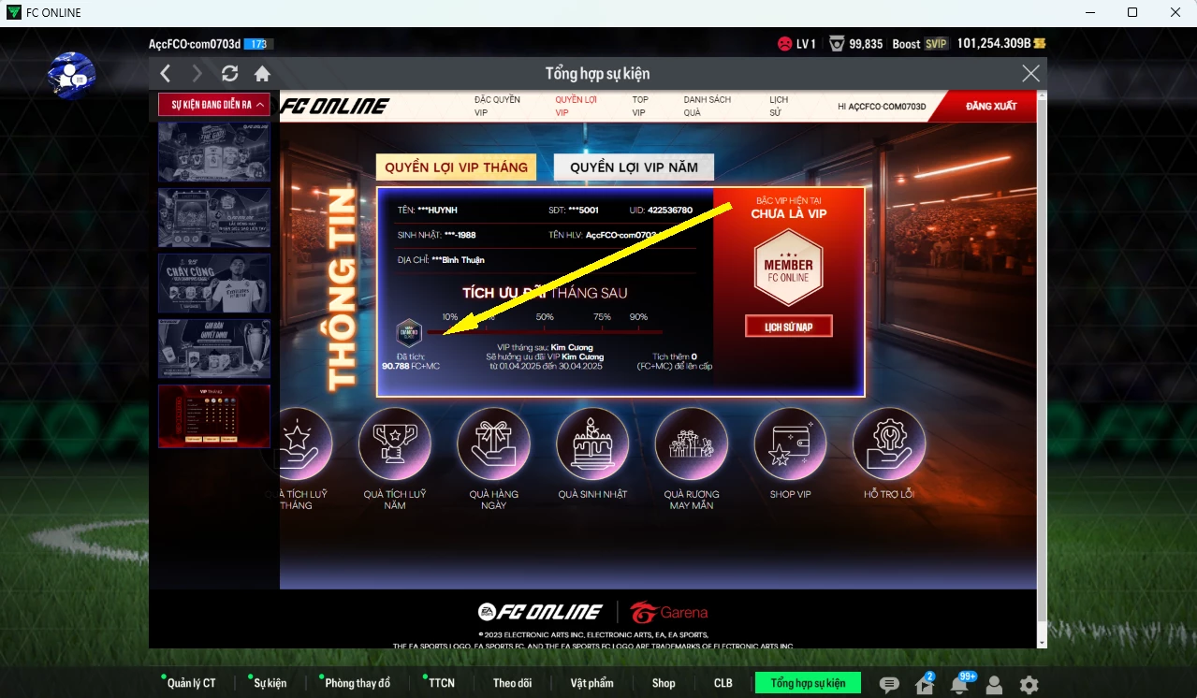
Task: Click the AçcFCO-com0703d account name
Action: click(x=195, y=44)
